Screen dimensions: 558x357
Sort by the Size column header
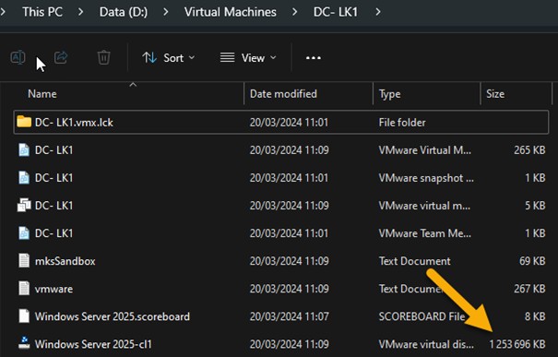495,94
